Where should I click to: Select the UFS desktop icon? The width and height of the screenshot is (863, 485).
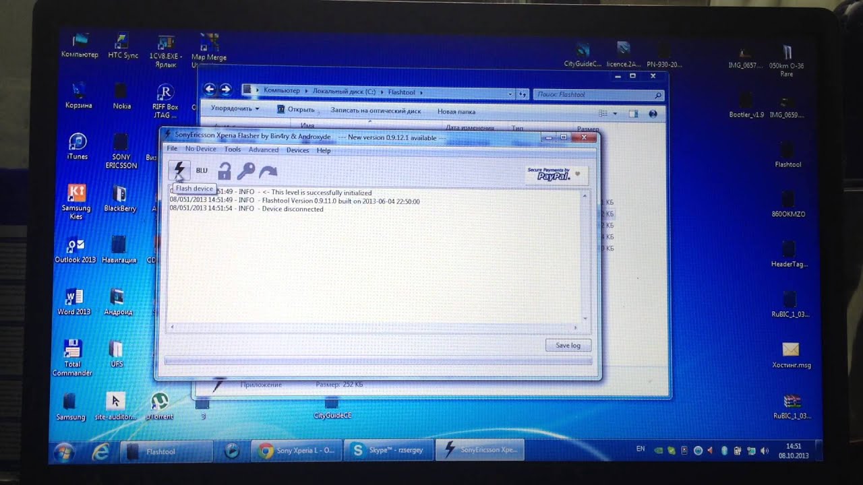click(x=117, y=354)
